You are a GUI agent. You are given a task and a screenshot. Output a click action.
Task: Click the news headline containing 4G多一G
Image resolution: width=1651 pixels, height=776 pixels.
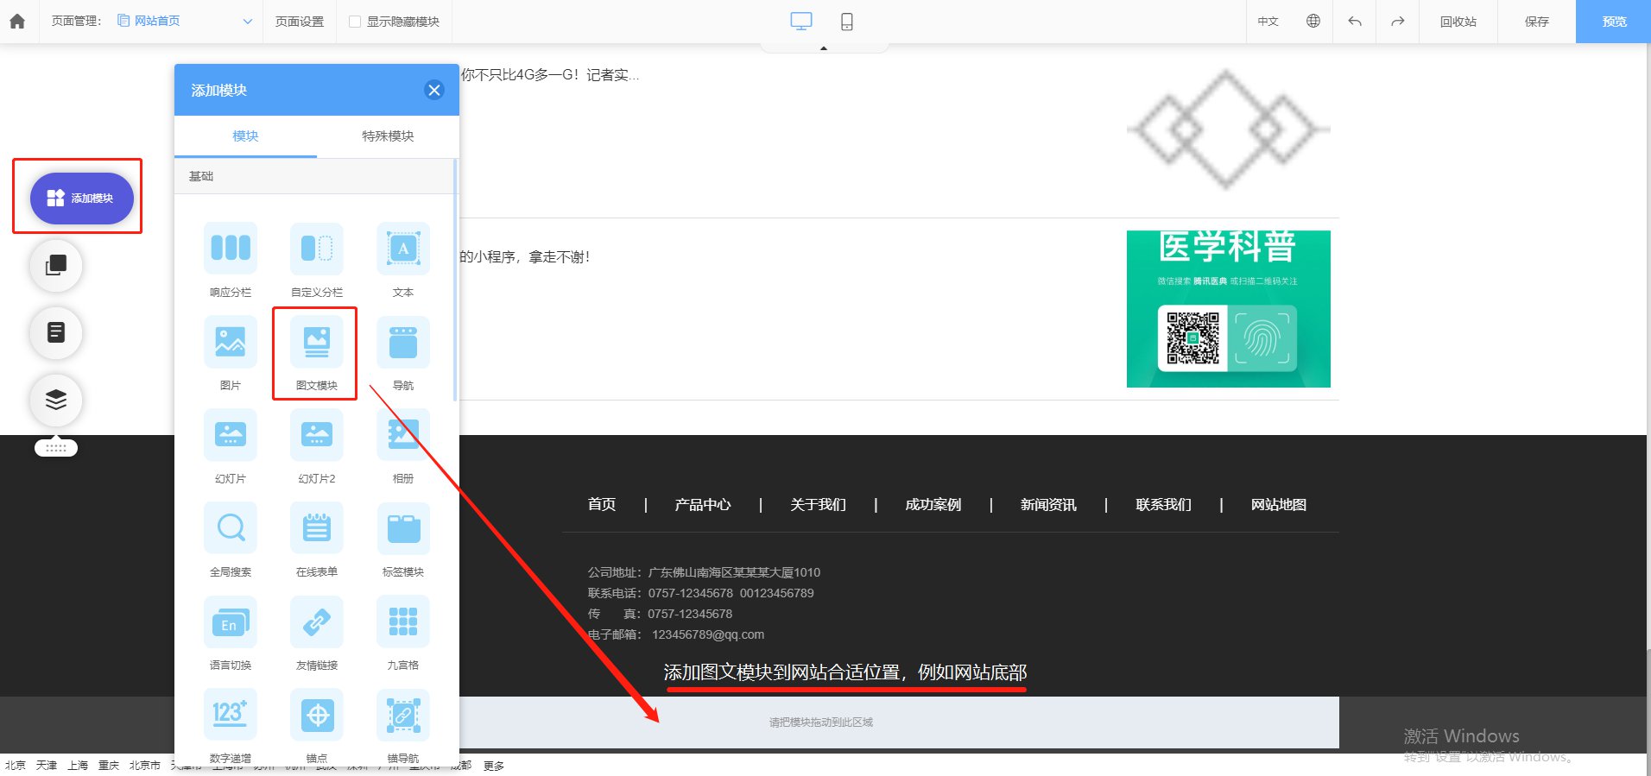pyautogui.click(x=550, y=75)
